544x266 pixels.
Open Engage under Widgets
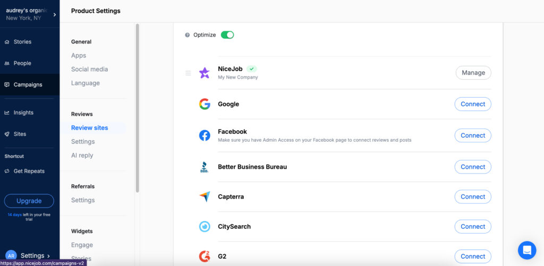(x=82, y=245)
